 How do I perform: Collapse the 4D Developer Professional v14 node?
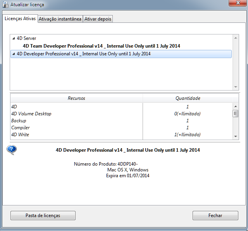coord(14,54)
